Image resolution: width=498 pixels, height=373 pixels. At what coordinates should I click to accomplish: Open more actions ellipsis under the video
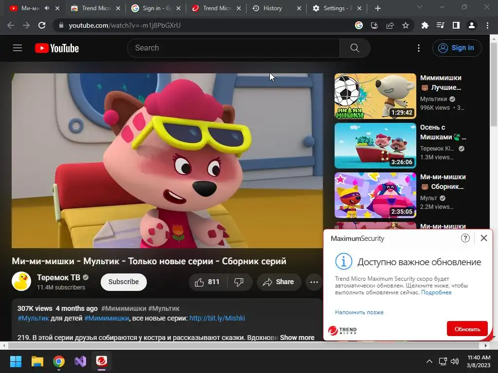tap(314, 282)
